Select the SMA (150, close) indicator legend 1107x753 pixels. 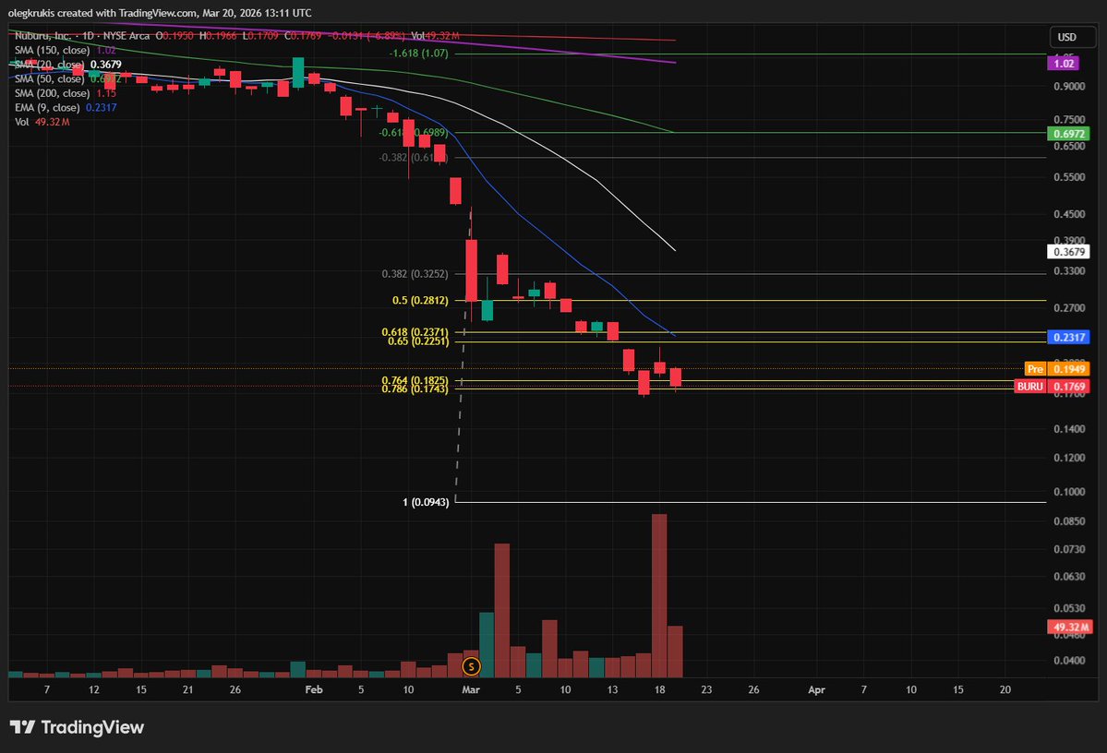point(65,50)
